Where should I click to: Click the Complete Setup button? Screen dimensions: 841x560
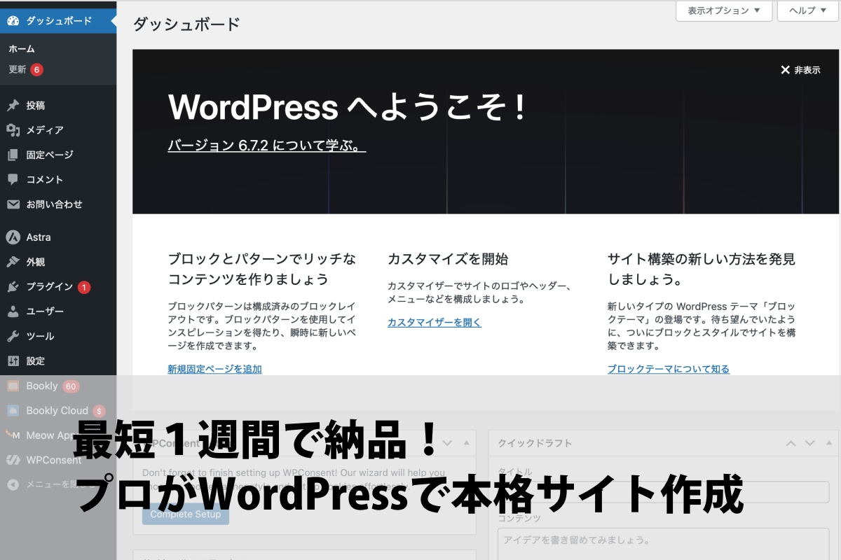click(x=185, y=514)
